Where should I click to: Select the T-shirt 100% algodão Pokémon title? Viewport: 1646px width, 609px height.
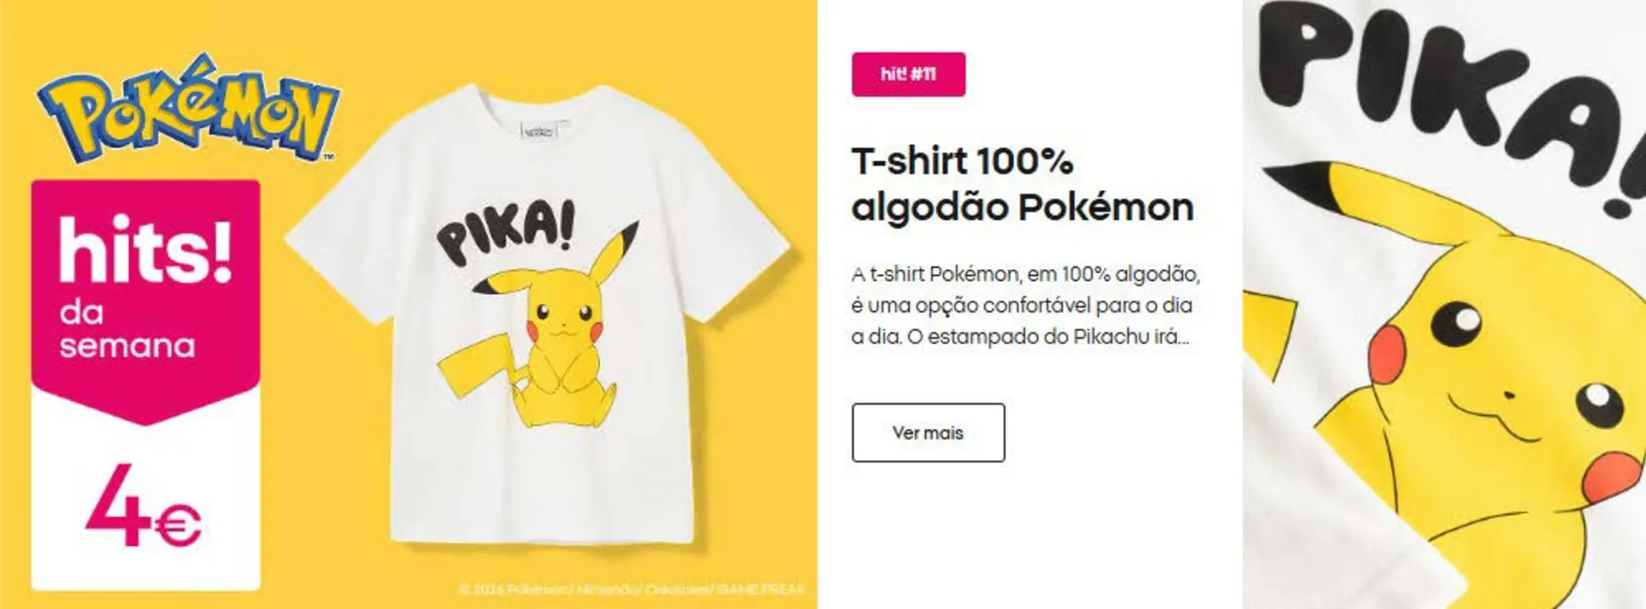(1022, 184)
